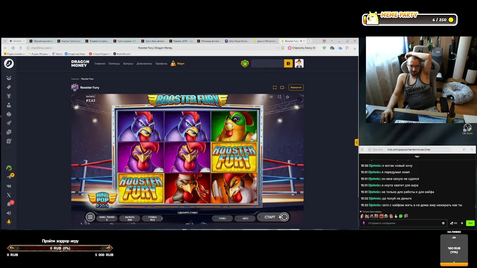Click the Главная breadcrumb link

pyautogui.click(x=75, y=79)
